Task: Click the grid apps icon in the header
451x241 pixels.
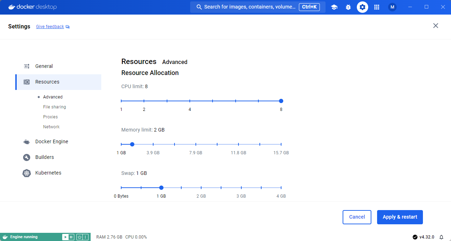Action: point(377,7)
